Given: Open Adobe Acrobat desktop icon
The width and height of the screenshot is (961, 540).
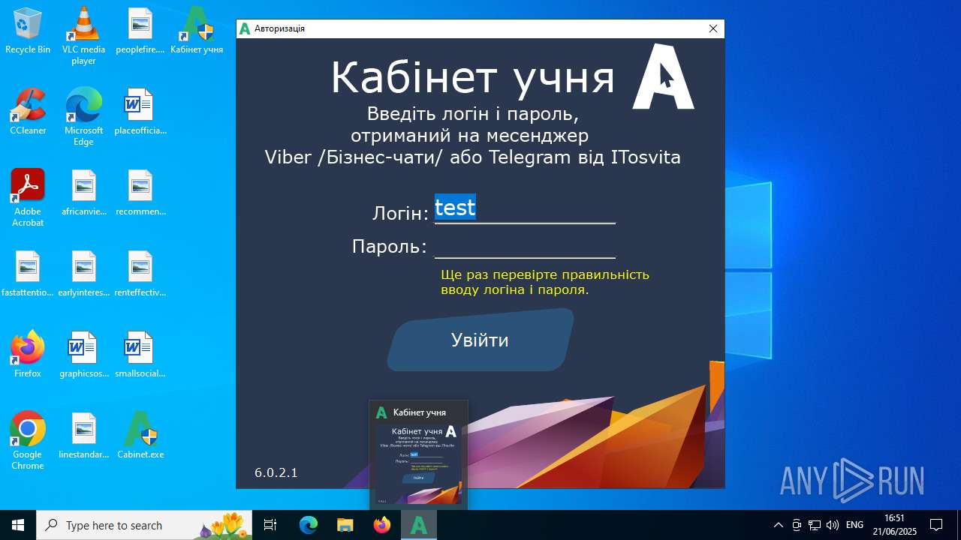Looking at the screenshot, I should coord(28,198).
